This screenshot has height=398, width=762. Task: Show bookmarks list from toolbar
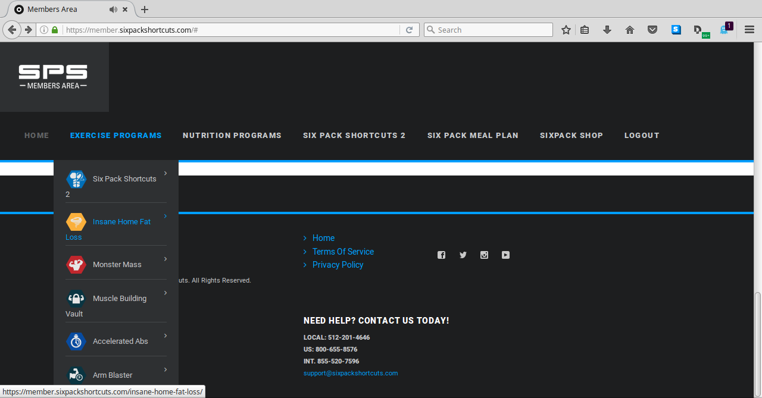[x=585, y=30]
